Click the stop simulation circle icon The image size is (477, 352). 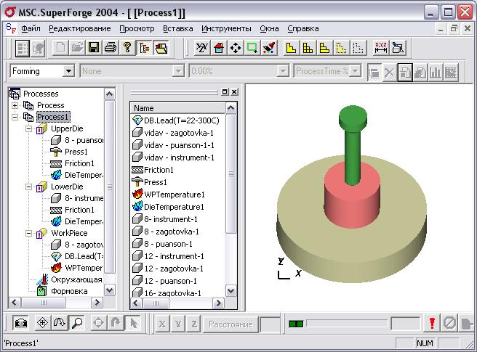(449, 323)
